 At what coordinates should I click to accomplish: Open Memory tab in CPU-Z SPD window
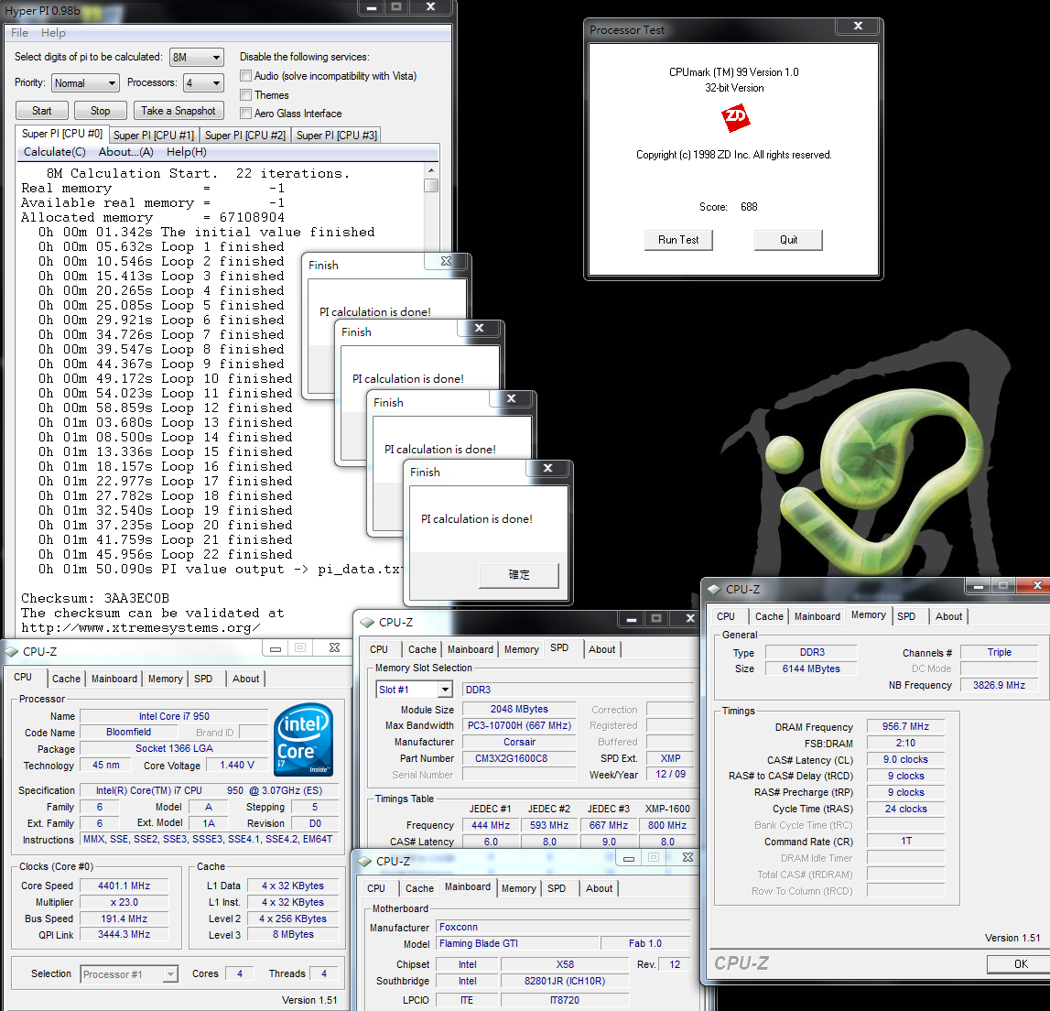pyautogui.click(x=521, y=649)
